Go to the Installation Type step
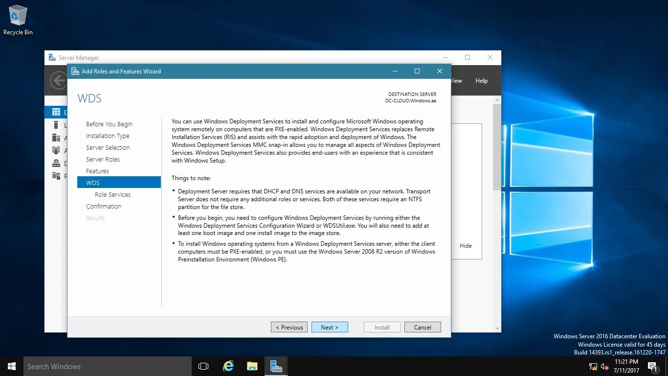 108,136
